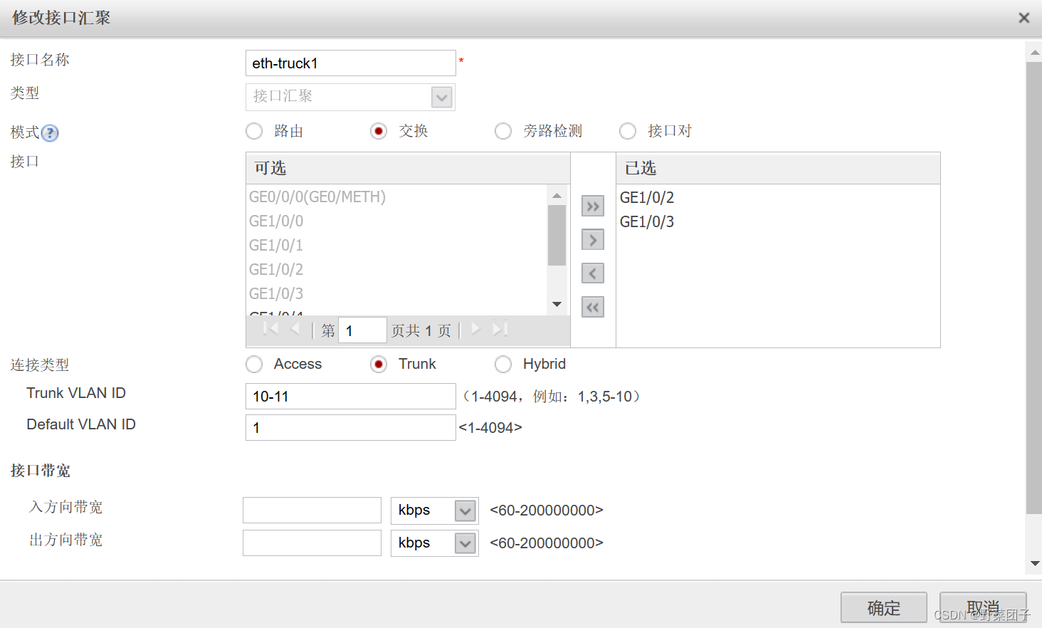Add the chosen interface with the > arrow

pyautogui.click(x=593, y=240)
